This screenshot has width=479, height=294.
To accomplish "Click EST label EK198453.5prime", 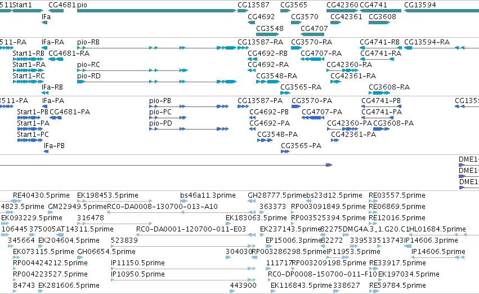I will coord(108,195).
